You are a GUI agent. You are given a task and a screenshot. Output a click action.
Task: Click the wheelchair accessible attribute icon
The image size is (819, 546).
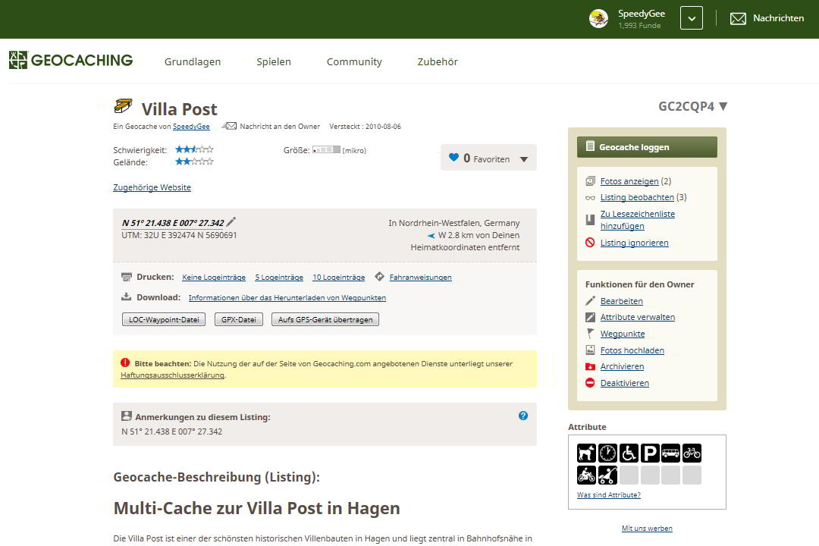tap(629, 453)
